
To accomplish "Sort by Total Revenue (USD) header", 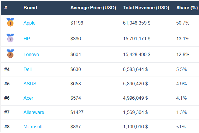I will 146,8.
